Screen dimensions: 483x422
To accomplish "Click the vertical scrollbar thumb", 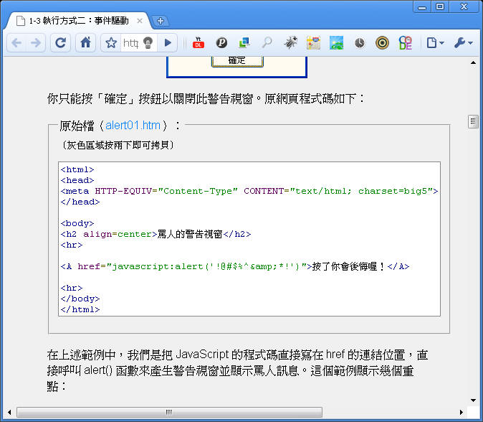I will tap(473, 121).
